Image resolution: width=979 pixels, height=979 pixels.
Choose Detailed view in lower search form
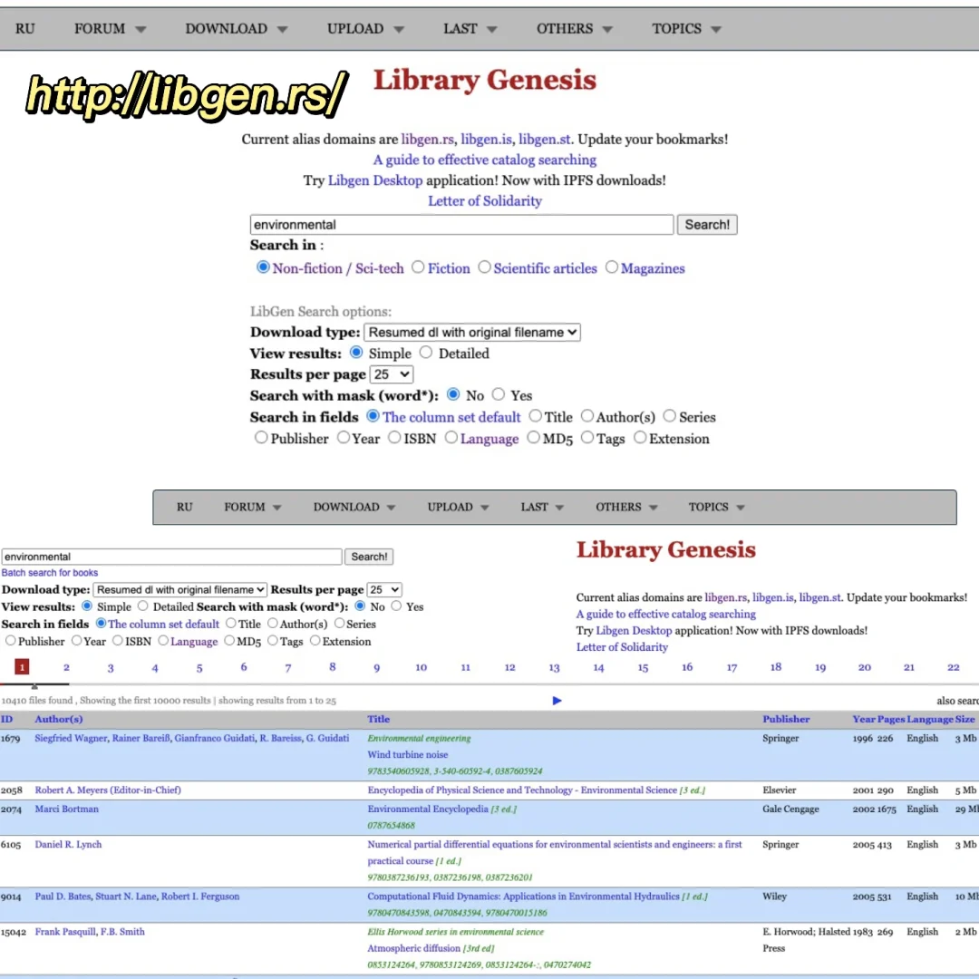(x=143, y=606)
